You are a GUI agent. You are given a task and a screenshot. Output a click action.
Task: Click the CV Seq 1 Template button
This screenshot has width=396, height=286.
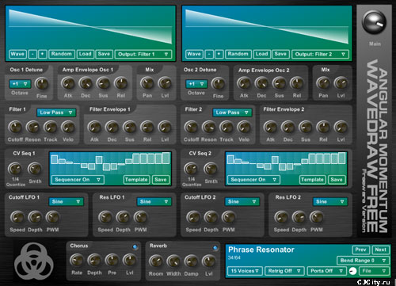click(136, 180)
